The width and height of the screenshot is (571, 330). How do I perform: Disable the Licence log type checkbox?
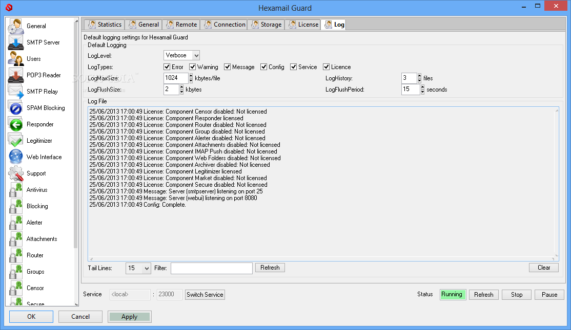327,67
